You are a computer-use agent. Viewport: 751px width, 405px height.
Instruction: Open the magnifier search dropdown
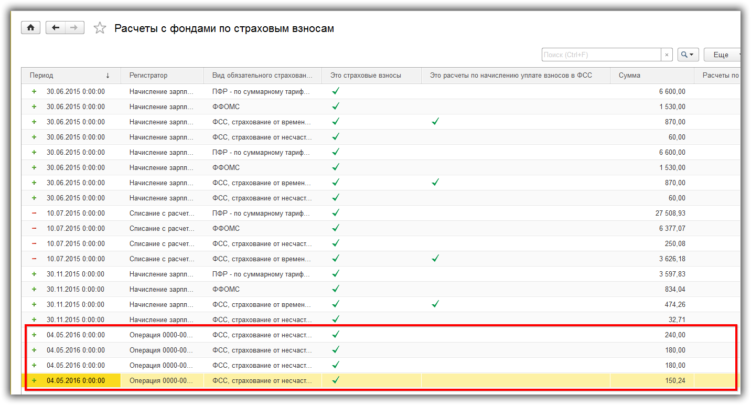pyautogui.click(x=688, y=55)
